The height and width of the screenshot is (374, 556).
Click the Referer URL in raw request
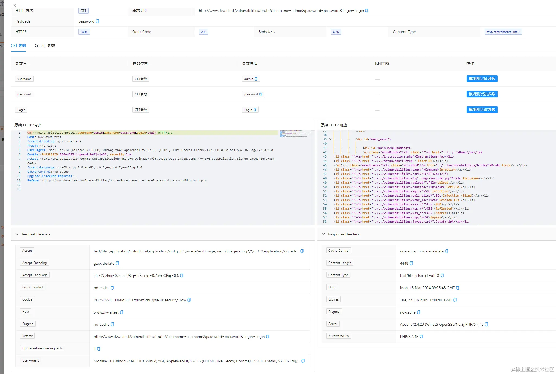(x=125, y=180)
